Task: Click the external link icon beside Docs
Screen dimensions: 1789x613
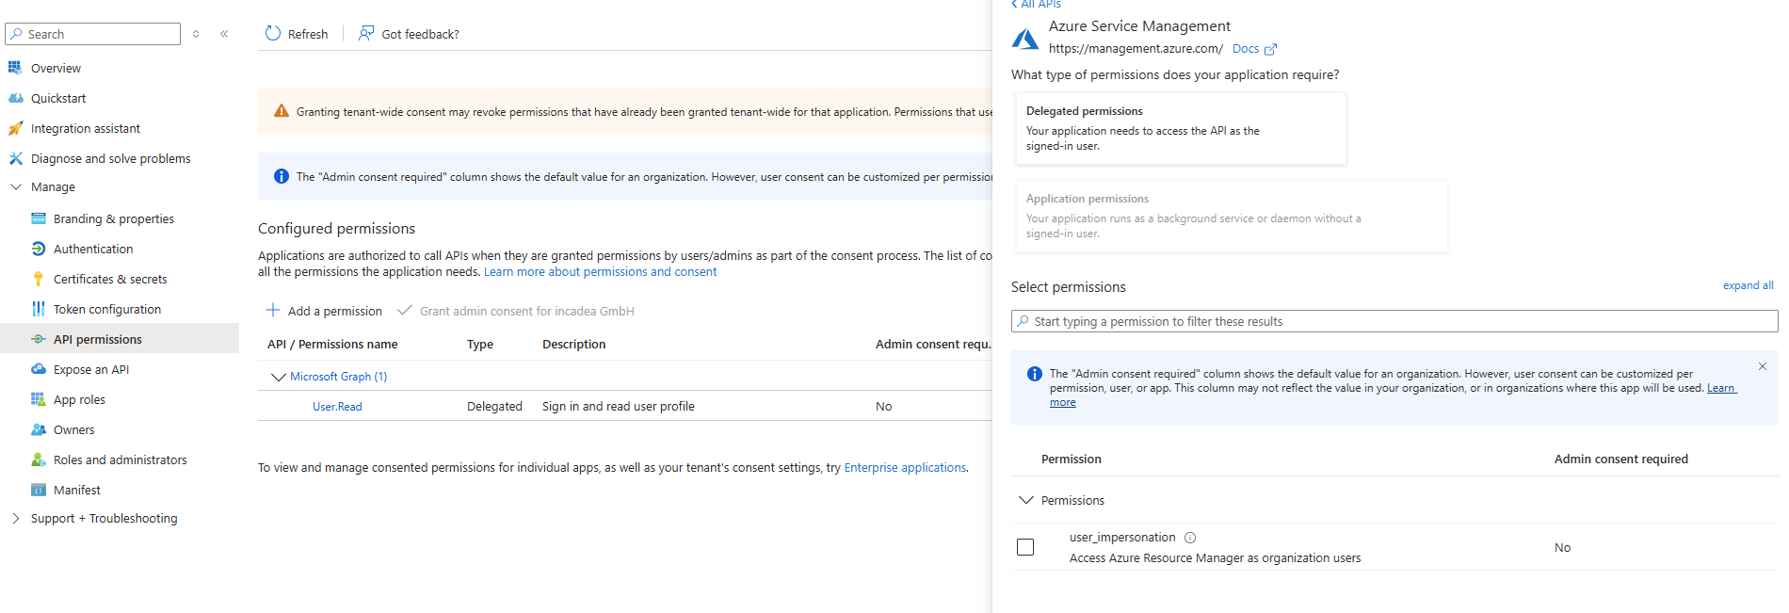Action: click(1270, 49)
